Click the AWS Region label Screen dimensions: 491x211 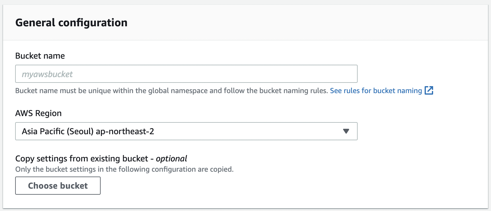(38, 113)
